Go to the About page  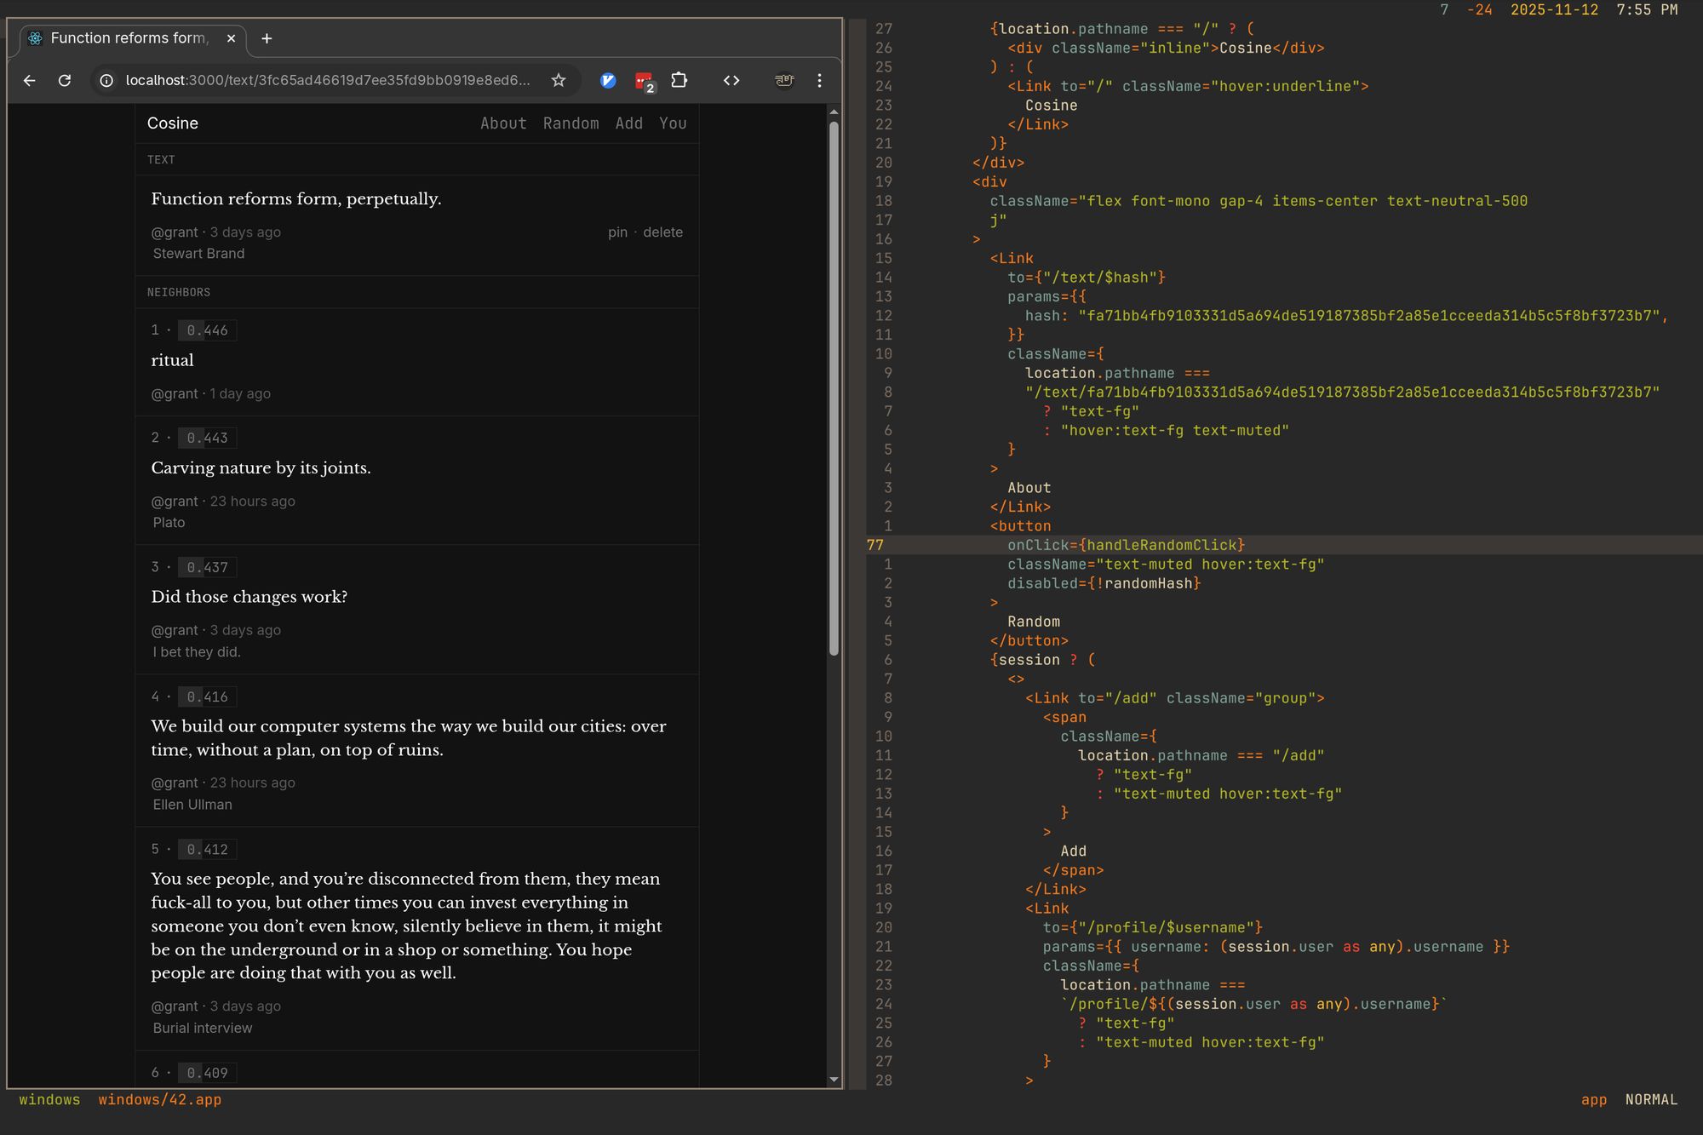(x=503, y=123)
